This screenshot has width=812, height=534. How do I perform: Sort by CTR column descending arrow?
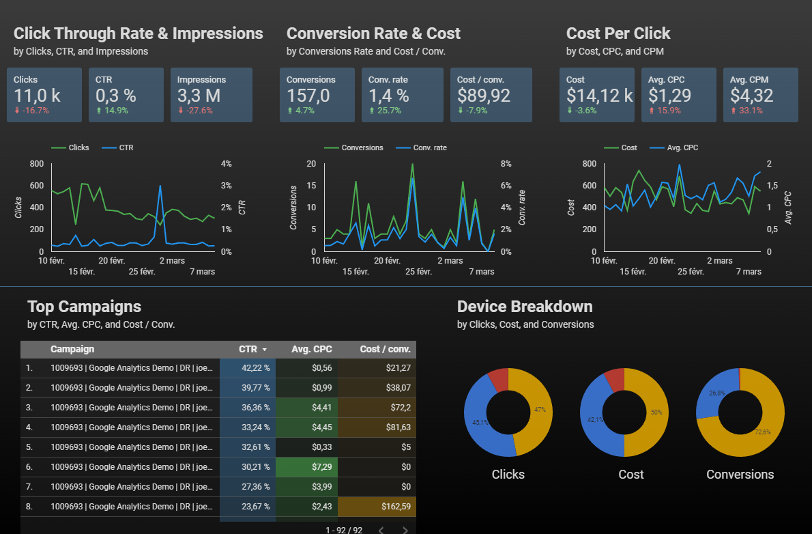[265, 350]
